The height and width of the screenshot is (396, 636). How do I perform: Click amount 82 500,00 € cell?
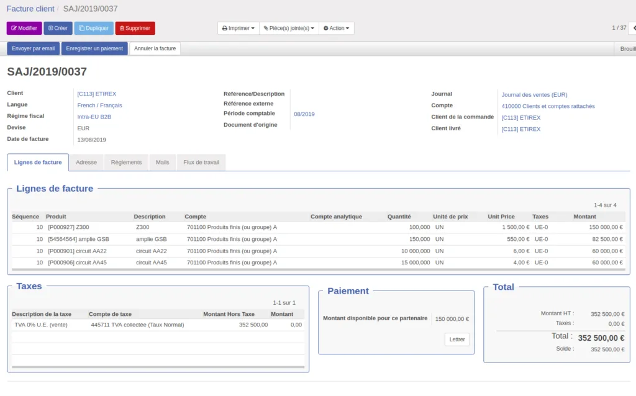pyautogui.click(x=607, y=239)
